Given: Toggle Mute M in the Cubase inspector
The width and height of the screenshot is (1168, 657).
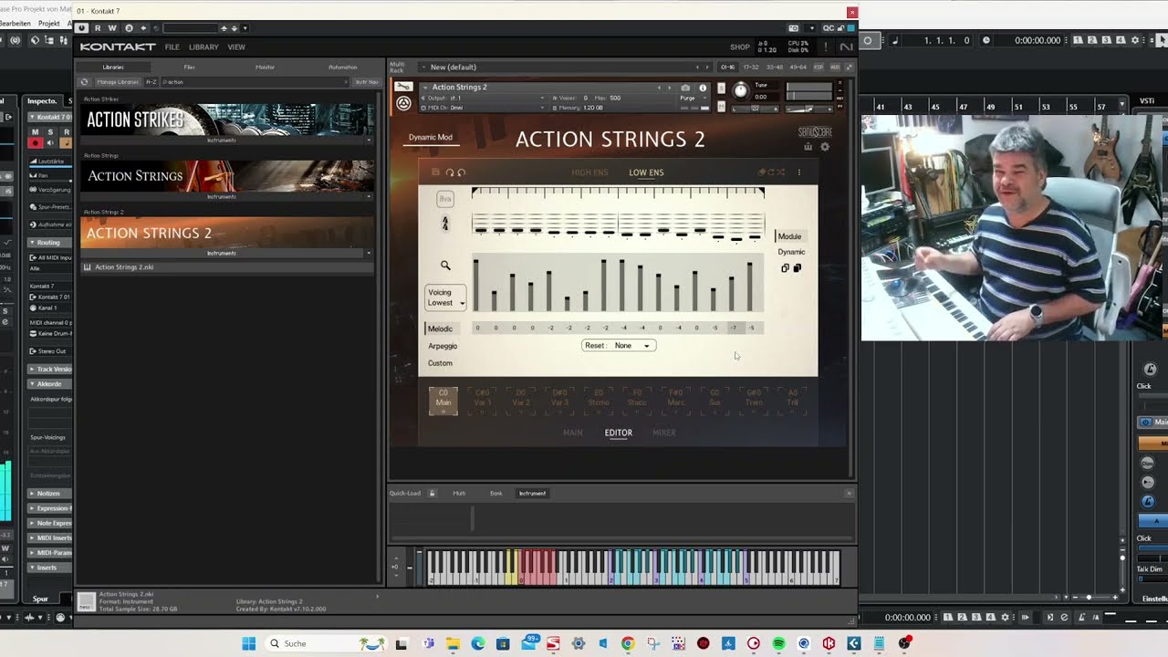Looking at the screenshot, I should coord(36,131).
